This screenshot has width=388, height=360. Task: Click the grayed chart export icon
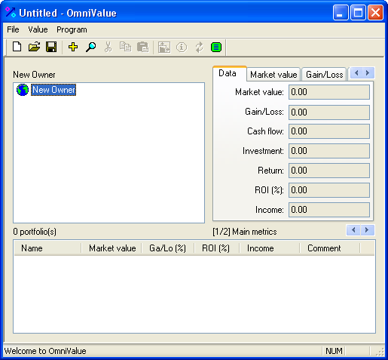(164, 47)
